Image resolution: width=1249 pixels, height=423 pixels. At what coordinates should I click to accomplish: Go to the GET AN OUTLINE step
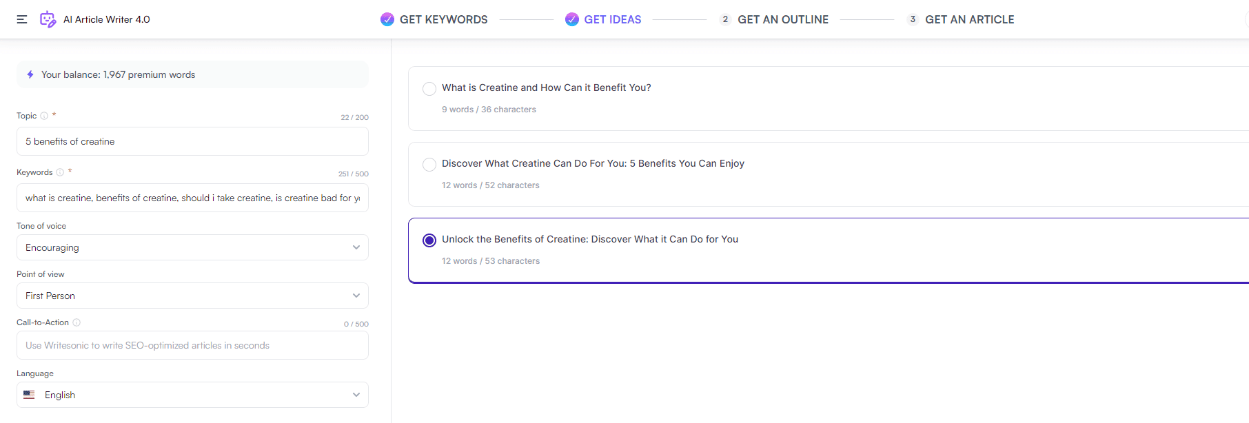(783, 19)
